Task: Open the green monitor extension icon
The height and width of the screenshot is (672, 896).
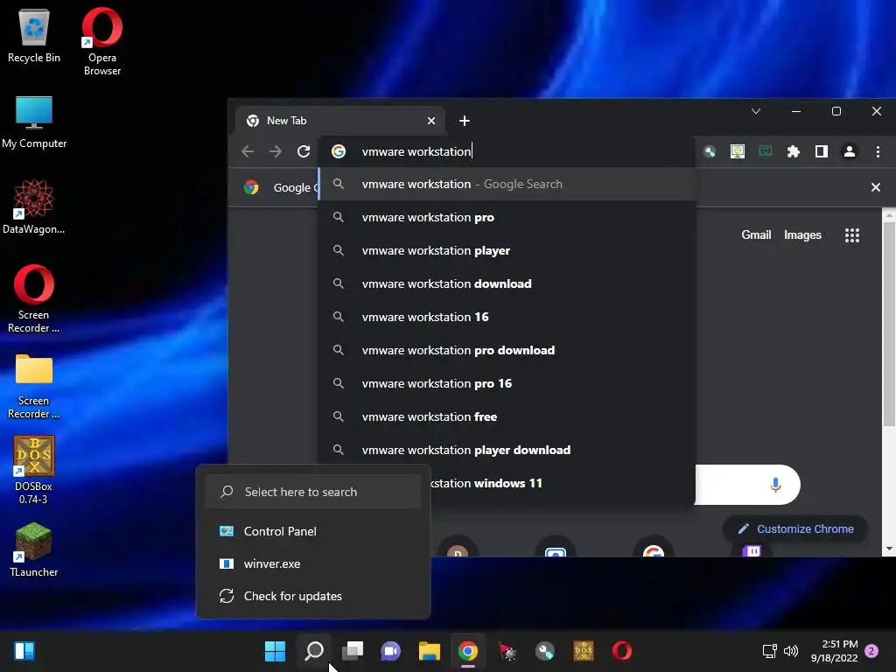Action: [765, 151]
